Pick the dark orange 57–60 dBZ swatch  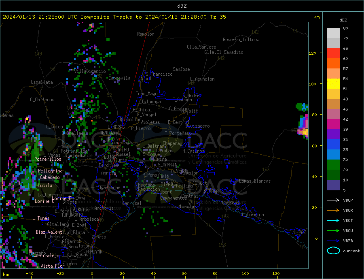coord(333,64)
